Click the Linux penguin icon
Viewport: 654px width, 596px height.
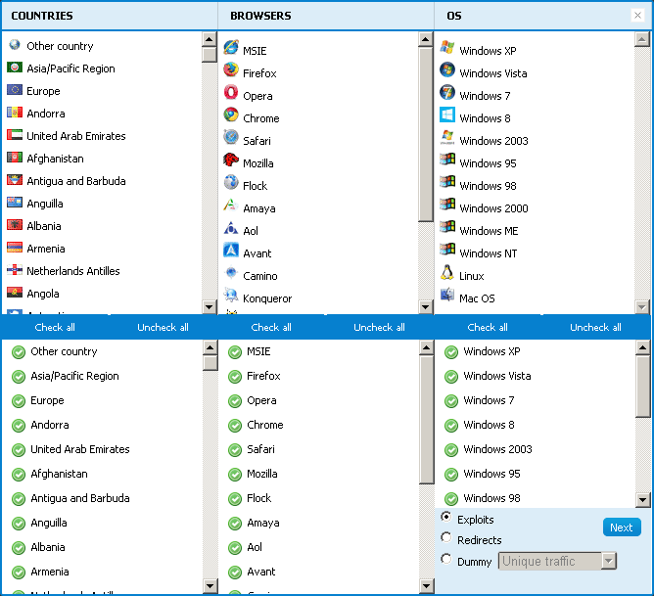coord(447,273)
